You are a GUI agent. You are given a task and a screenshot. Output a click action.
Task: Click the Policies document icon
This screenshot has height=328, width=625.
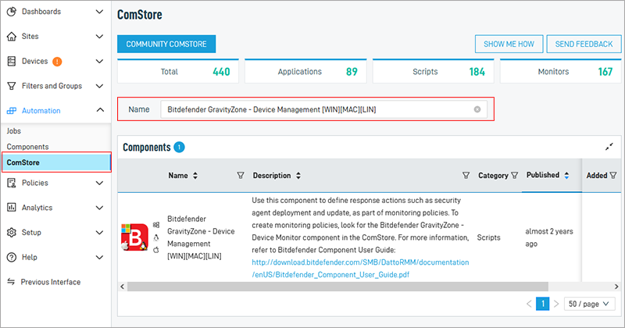coord(12,183)
